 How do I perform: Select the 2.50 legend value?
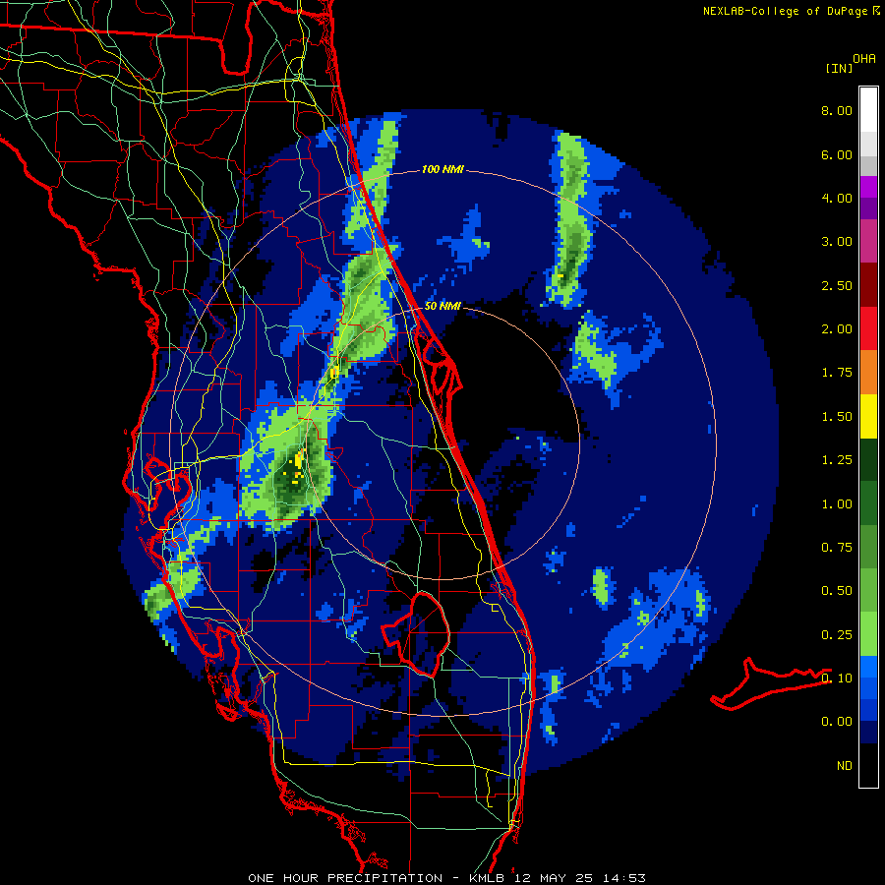(837, 285)
